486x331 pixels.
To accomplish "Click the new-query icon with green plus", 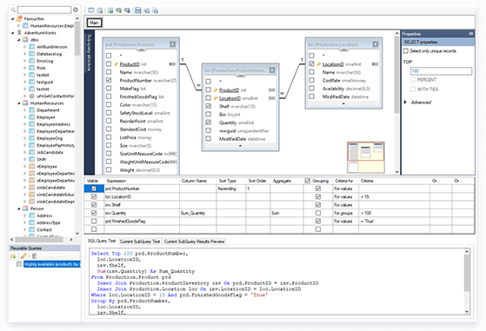I will click(100, 10).
